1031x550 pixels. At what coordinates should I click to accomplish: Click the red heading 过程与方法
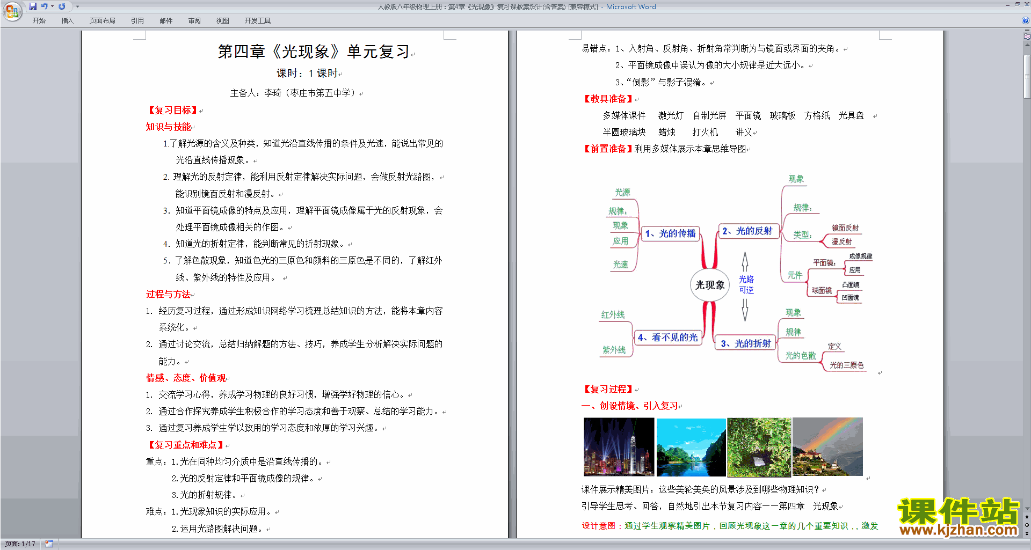click(169, 294)
